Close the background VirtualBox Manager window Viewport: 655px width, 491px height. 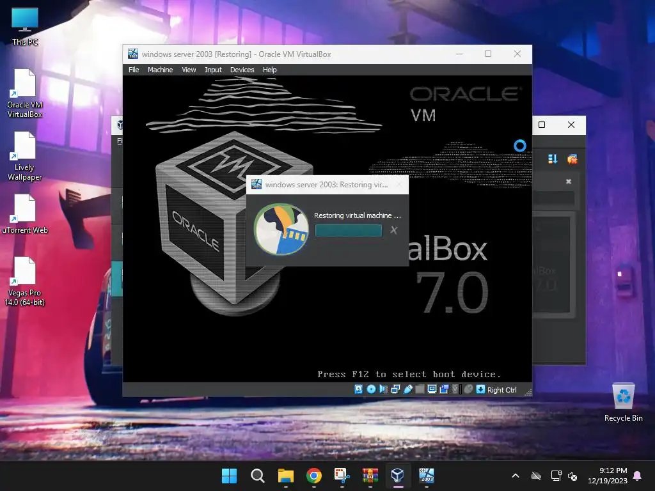(x=571, y=125)
